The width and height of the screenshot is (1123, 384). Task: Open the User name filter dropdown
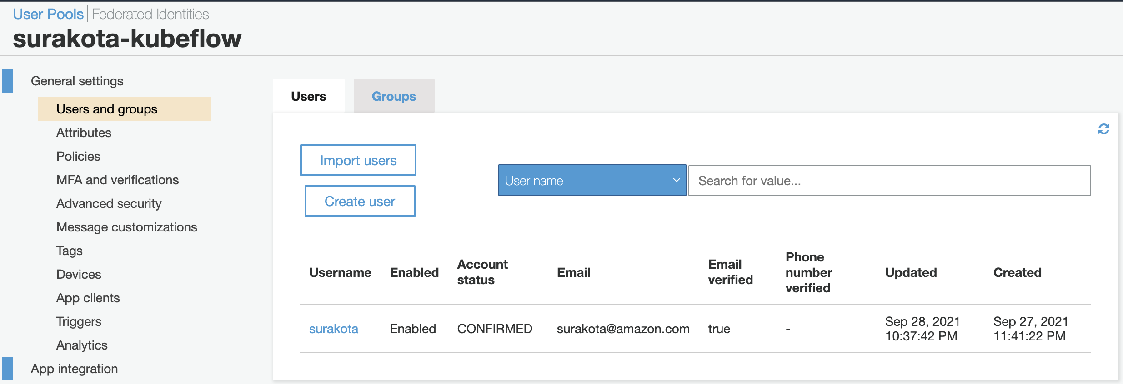tap(592, 181)
